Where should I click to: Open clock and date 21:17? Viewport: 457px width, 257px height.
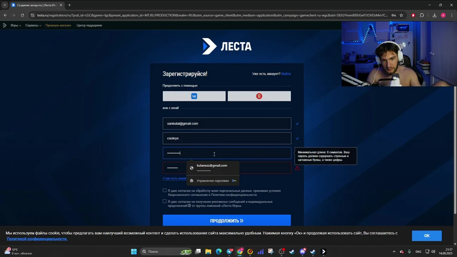click(x=446, y=252)
